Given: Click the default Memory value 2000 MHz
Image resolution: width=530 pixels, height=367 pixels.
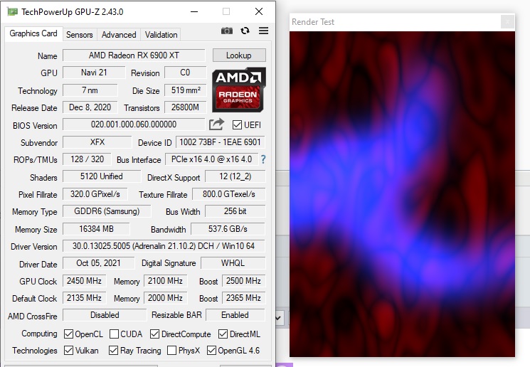Looking at the screenshot, I should pos(165,298).
